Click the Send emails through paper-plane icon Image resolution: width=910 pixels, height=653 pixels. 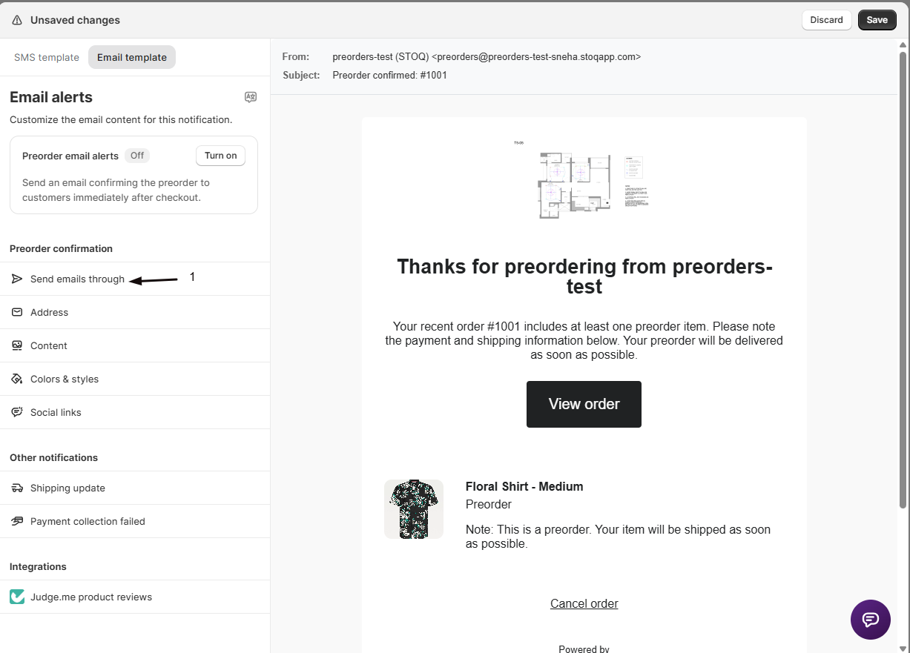tap(17, 279)
